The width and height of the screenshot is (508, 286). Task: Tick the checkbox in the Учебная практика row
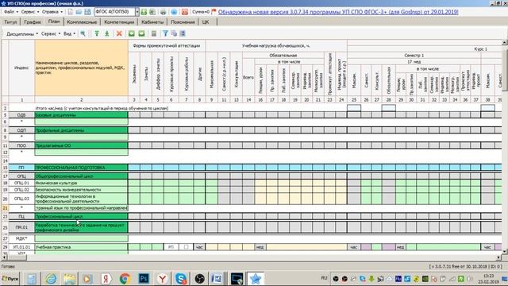[x=187, y=247]
